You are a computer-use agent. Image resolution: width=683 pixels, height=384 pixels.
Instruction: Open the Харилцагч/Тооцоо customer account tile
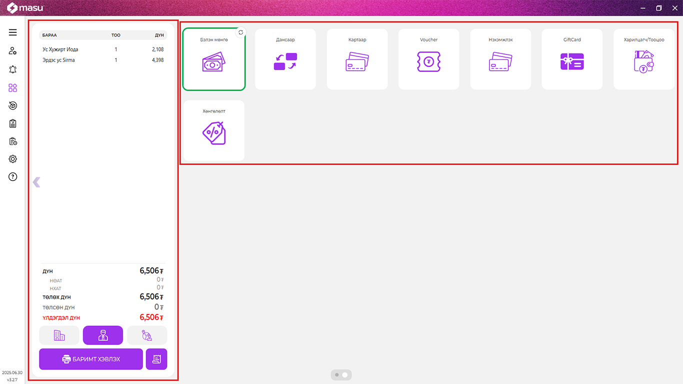coord(643,59)
